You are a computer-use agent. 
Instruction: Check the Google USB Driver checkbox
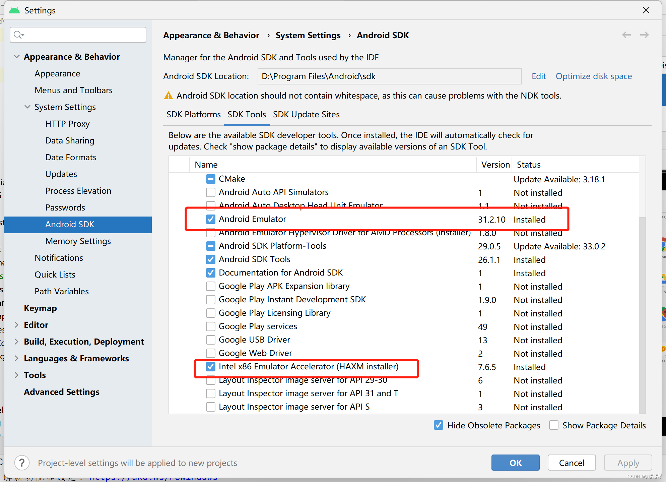point(210,340)
